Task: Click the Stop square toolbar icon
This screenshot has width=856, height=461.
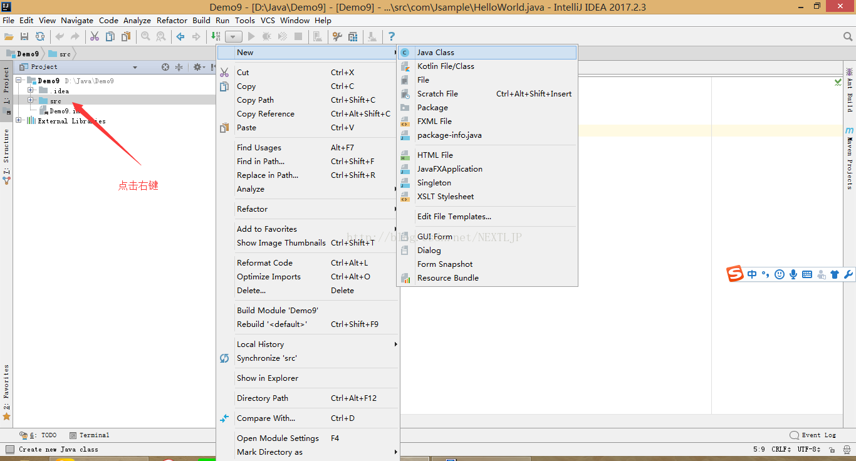Action: [298, 36]
